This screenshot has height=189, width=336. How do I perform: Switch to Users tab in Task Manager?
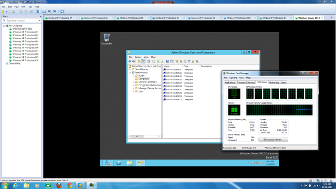pyautogui.click(x=283, y=82)
